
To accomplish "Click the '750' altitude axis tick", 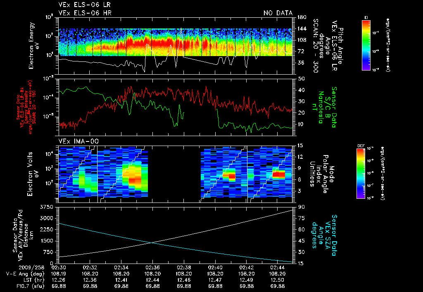I will click(48, 252).
